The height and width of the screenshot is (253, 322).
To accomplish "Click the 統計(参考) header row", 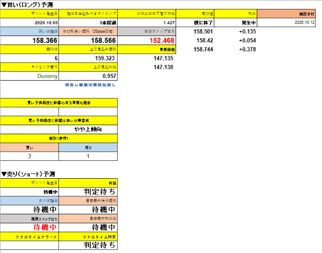I will tap(59, 138).
